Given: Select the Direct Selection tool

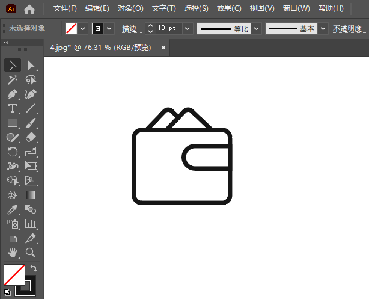Looking at the screenshot, I should point(31,65).
